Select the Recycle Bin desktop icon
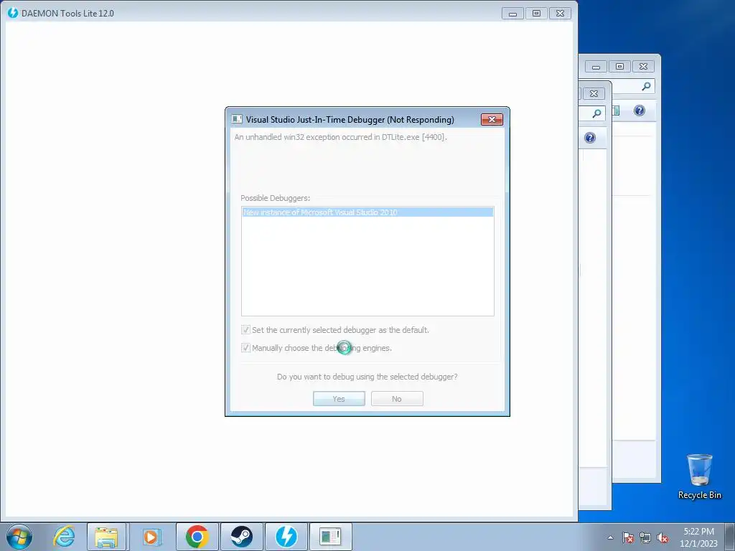This screenshot has width=735, height=551. tap(699, 476)
